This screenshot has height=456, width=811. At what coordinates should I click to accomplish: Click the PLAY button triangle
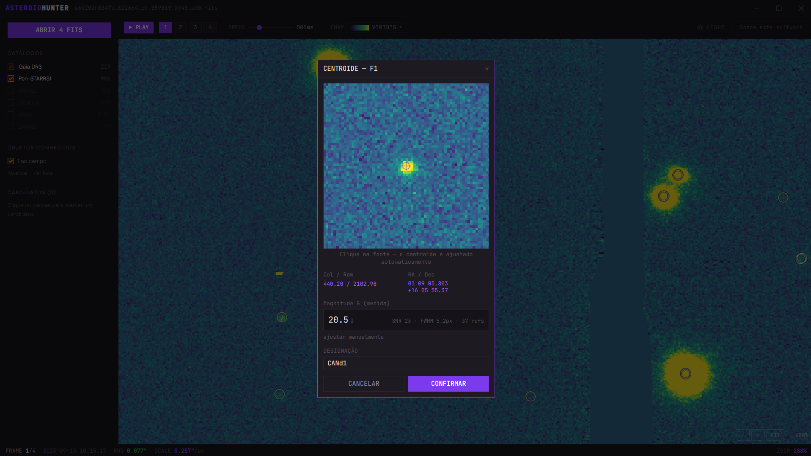coord(131,28)
